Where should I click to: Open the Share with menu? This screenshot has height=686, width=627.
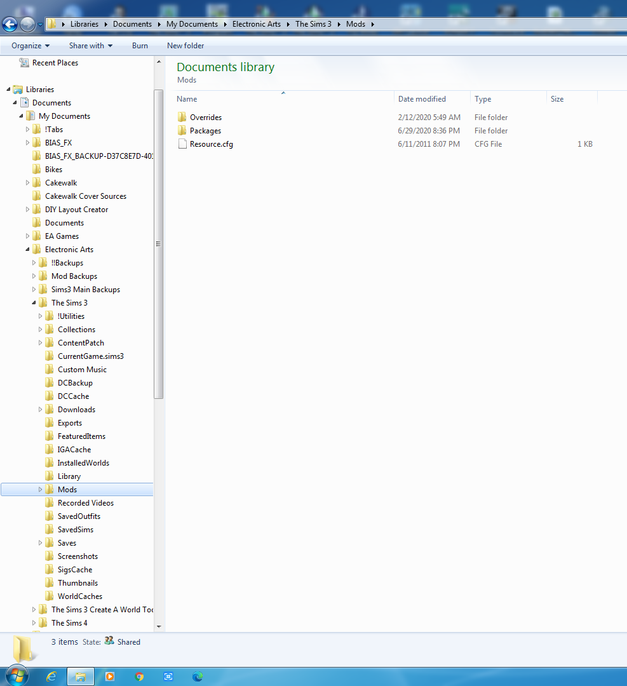91,46
